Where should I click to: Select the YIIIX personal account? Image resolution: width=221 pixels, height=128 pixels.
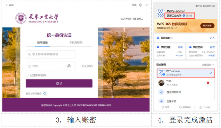click(186, 83)
